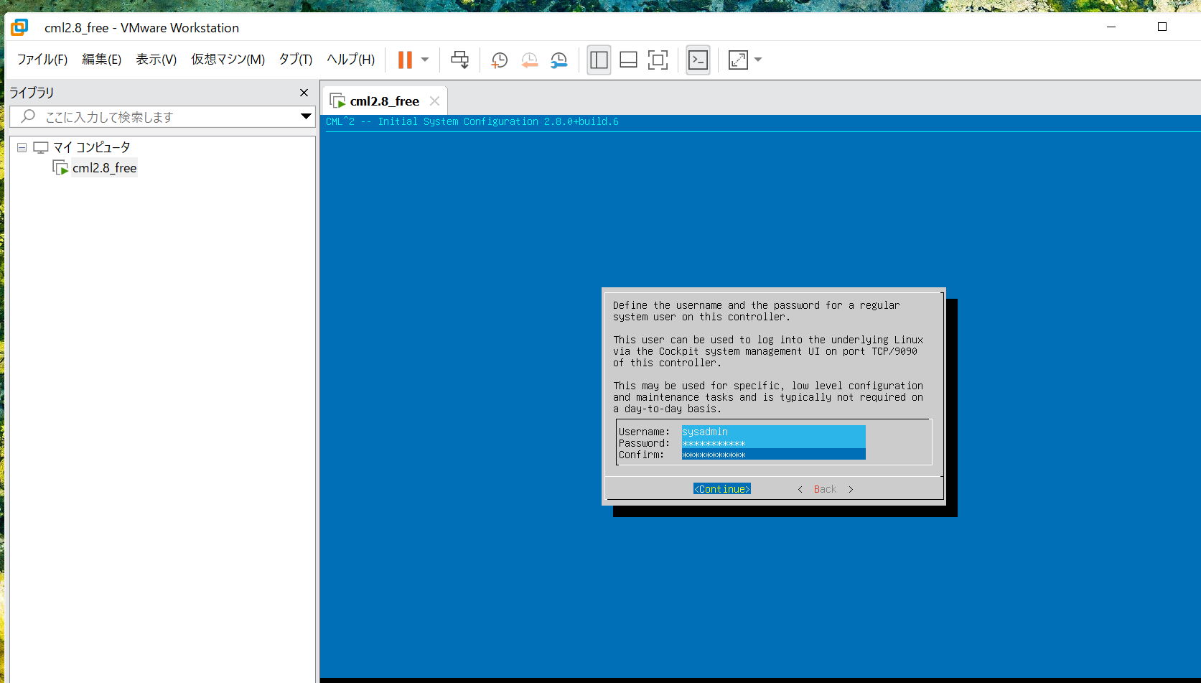Screen dimensions: 1201x683
Task: Toggle the thumbnail bar view
Action: pos(628,60)
